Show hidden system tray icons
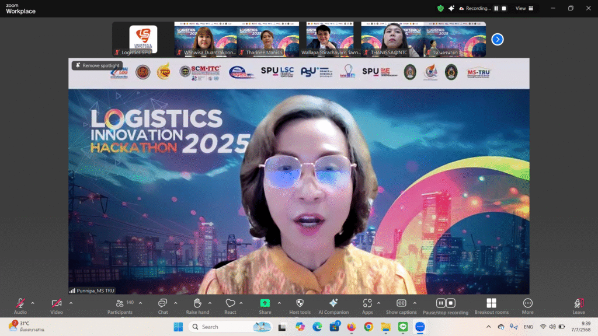The width and height of the screenshot is (598, 336). [x=489, y=327]
